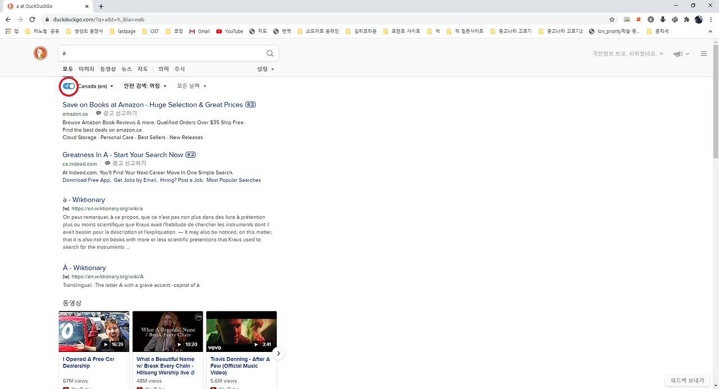Open the 설정 settings dropdown
The width and height of the screenshot is (719, 389).
coord(266,69)
